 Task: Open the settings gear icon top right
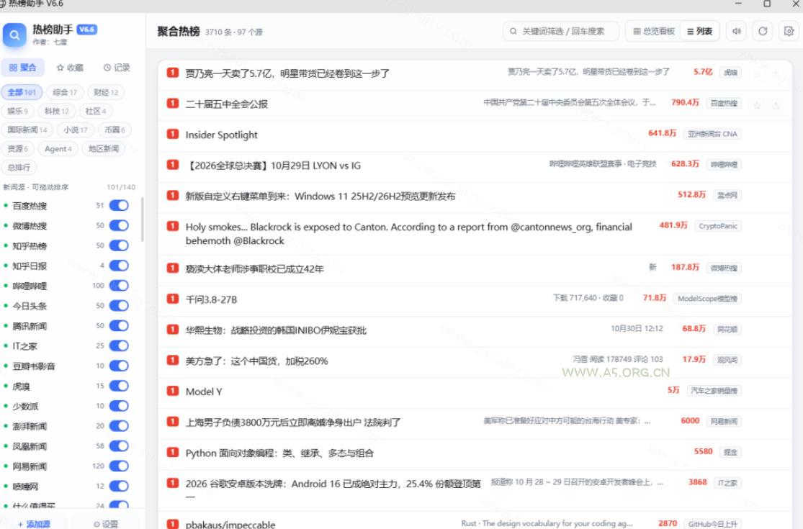[789, 31]
